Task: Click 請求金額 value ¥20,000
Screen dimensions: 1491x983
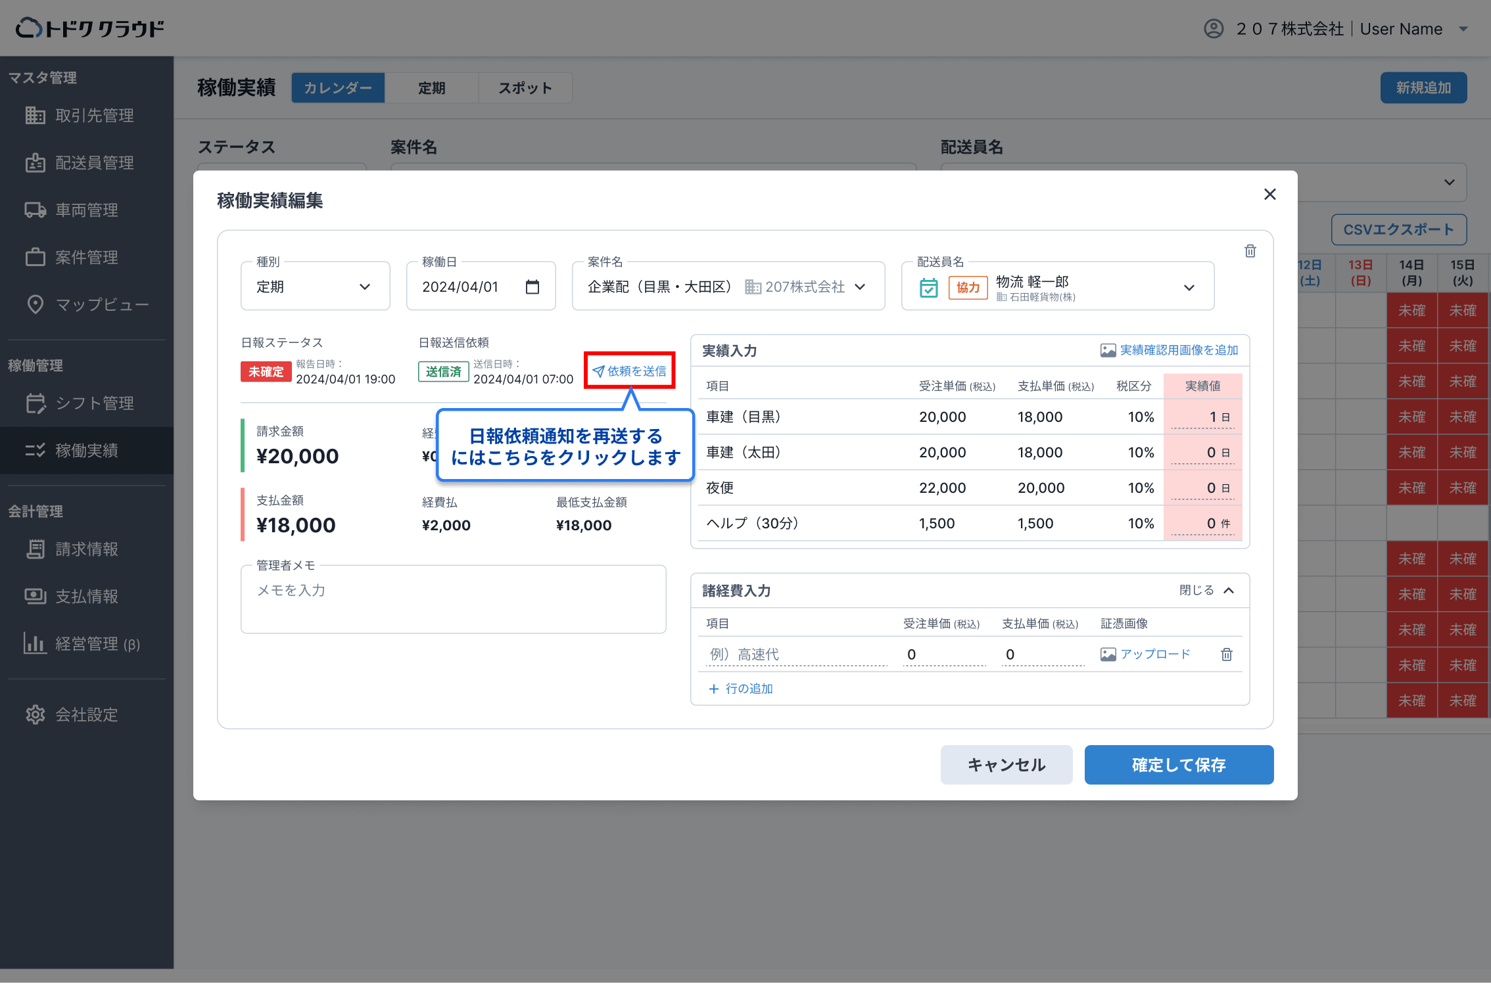Action: pyautogui.click(x=298, y=456)
